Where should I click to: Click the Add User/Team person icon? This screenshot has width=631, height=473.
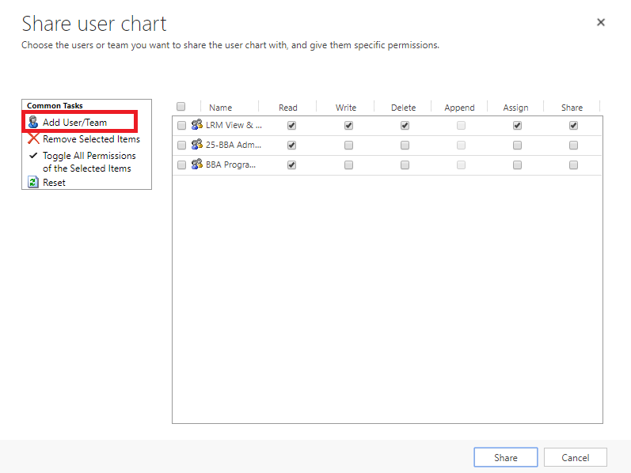point(33,123)
